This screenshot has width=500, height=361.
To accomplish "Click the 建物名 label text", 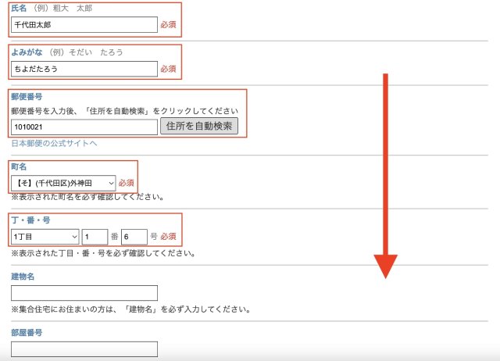I will 23,277.
